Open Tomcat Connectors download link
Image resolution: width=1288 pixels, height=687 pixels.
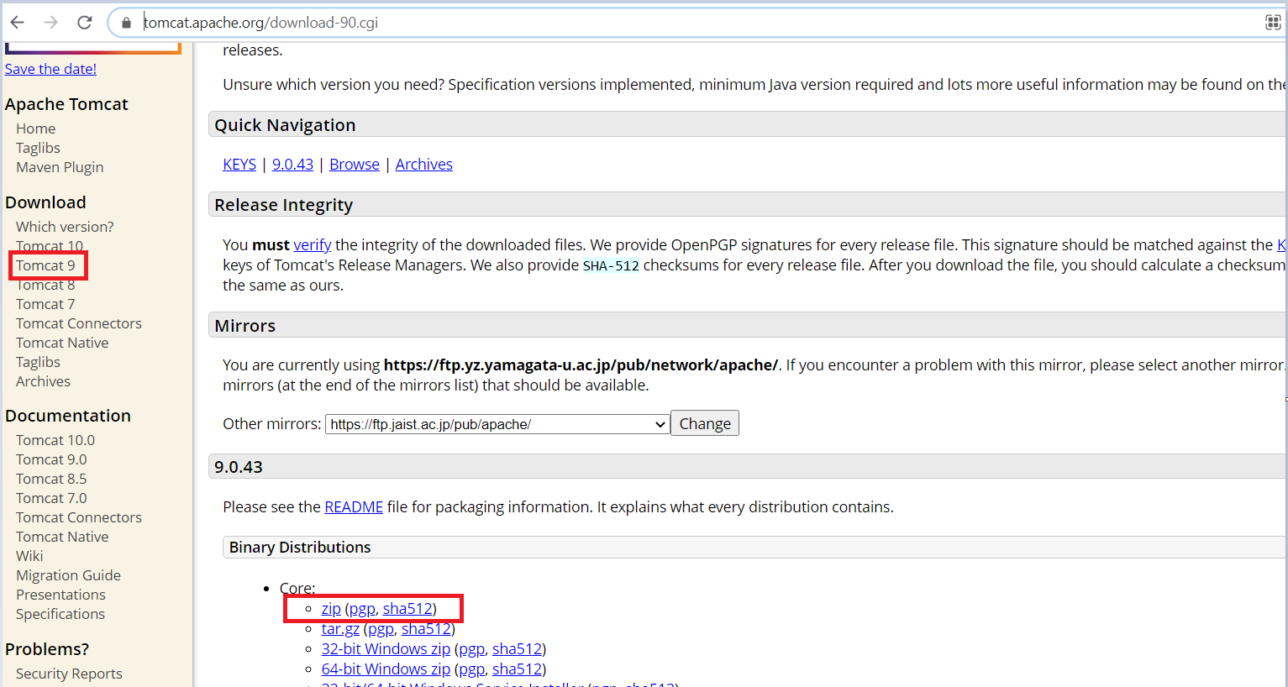coord(79,323)
